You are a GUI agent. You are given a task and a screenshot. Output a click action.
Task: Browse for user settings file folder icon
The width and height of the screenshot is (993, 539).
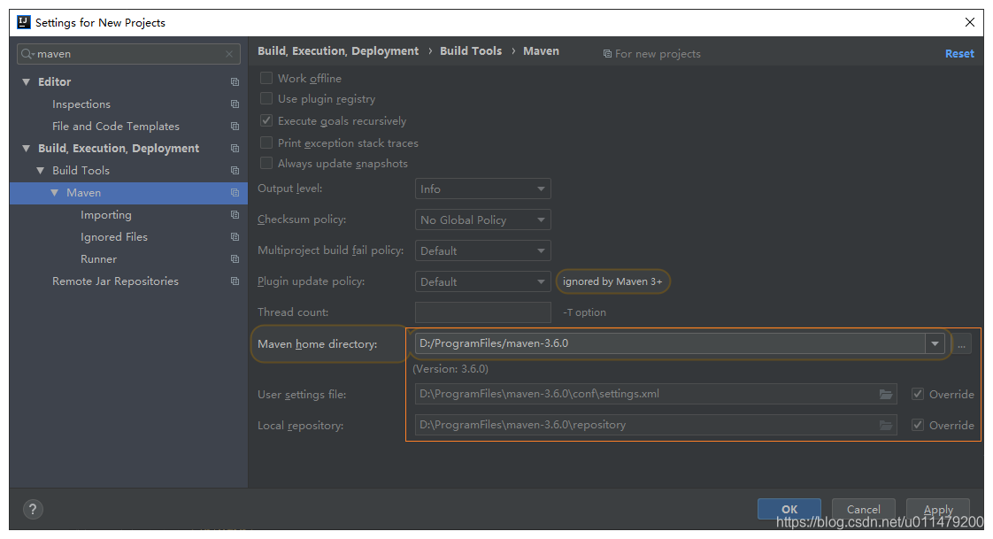click(885, 394)
